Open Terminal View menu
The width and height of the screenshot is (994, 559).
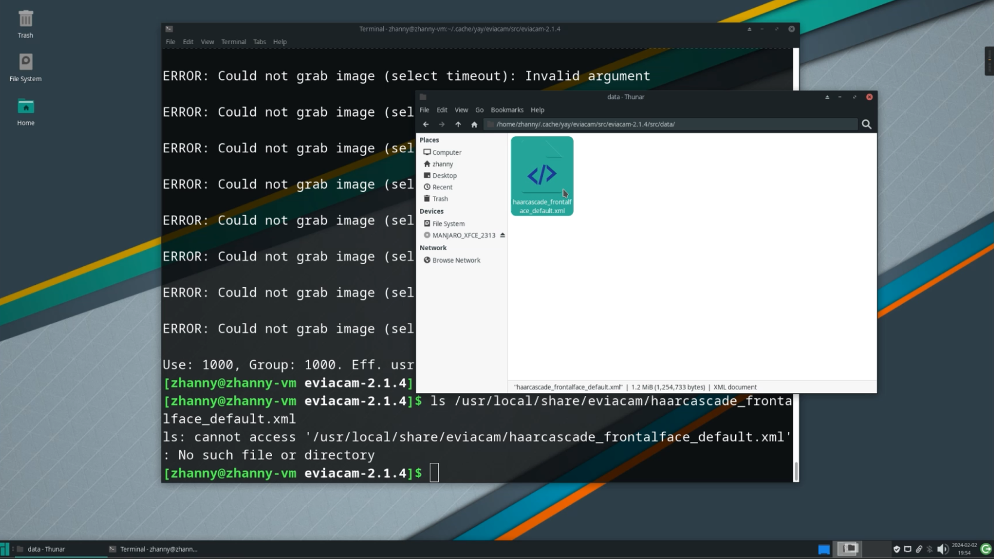click(207, 42)
